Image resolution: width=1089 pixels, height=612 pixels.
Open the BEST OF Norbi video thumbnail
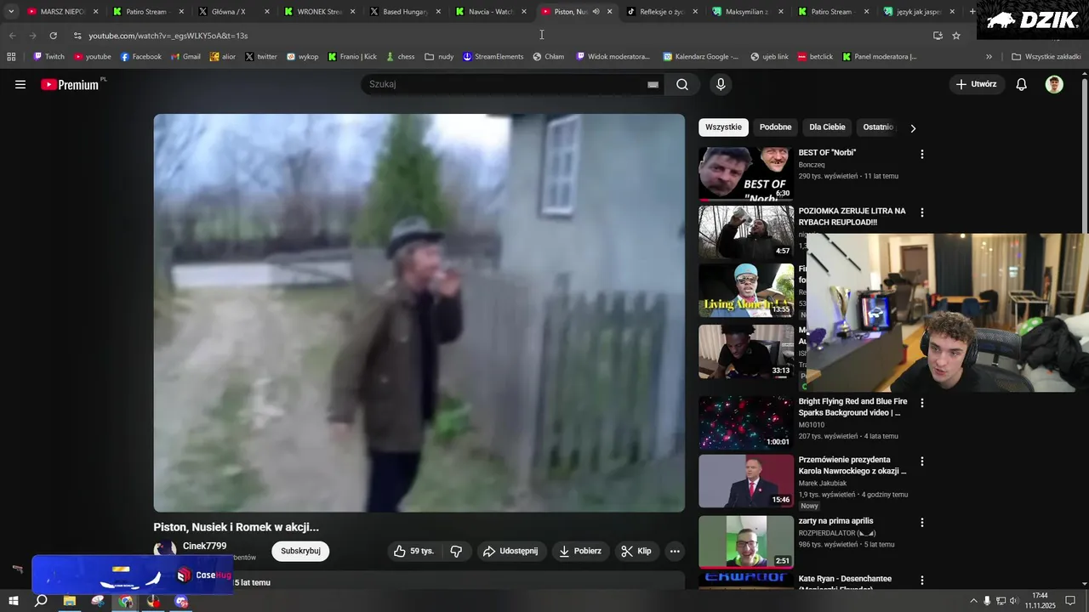point(746,174)
